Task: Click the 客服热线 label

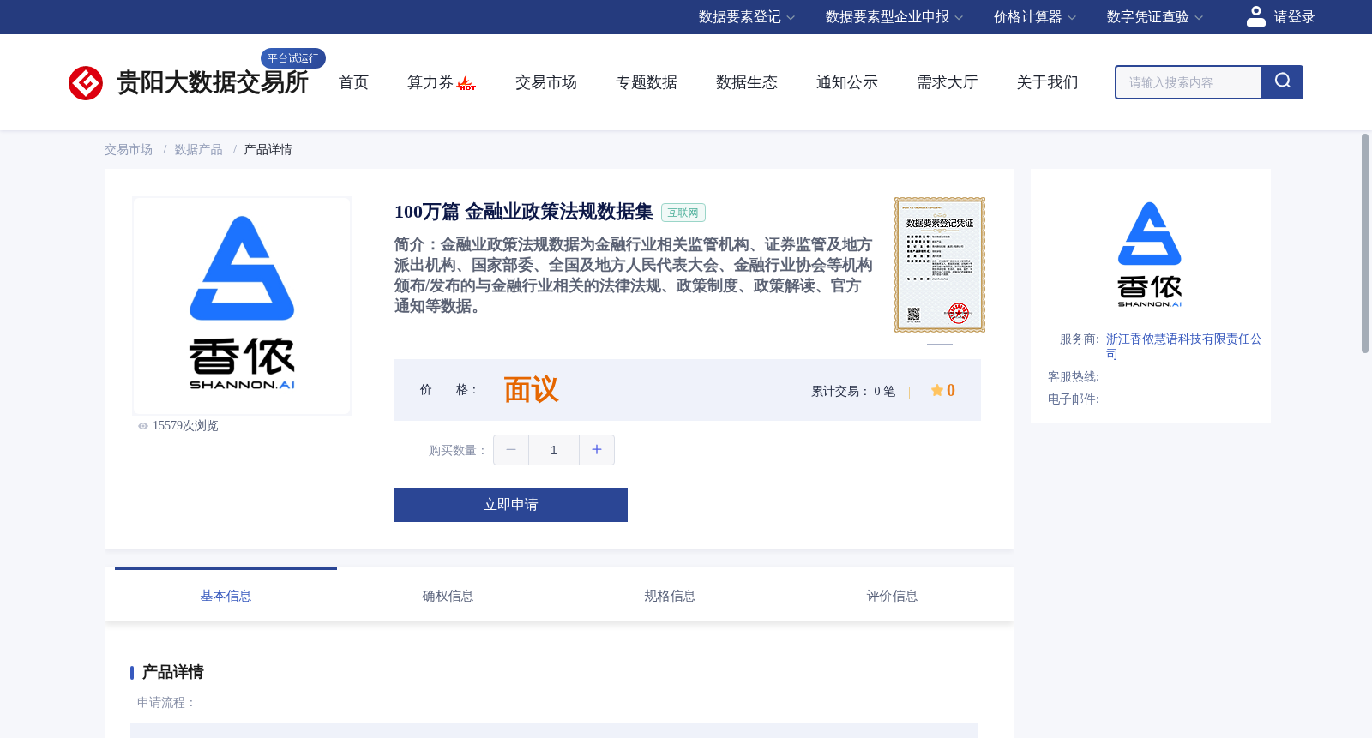Action: coord(1074,377)
